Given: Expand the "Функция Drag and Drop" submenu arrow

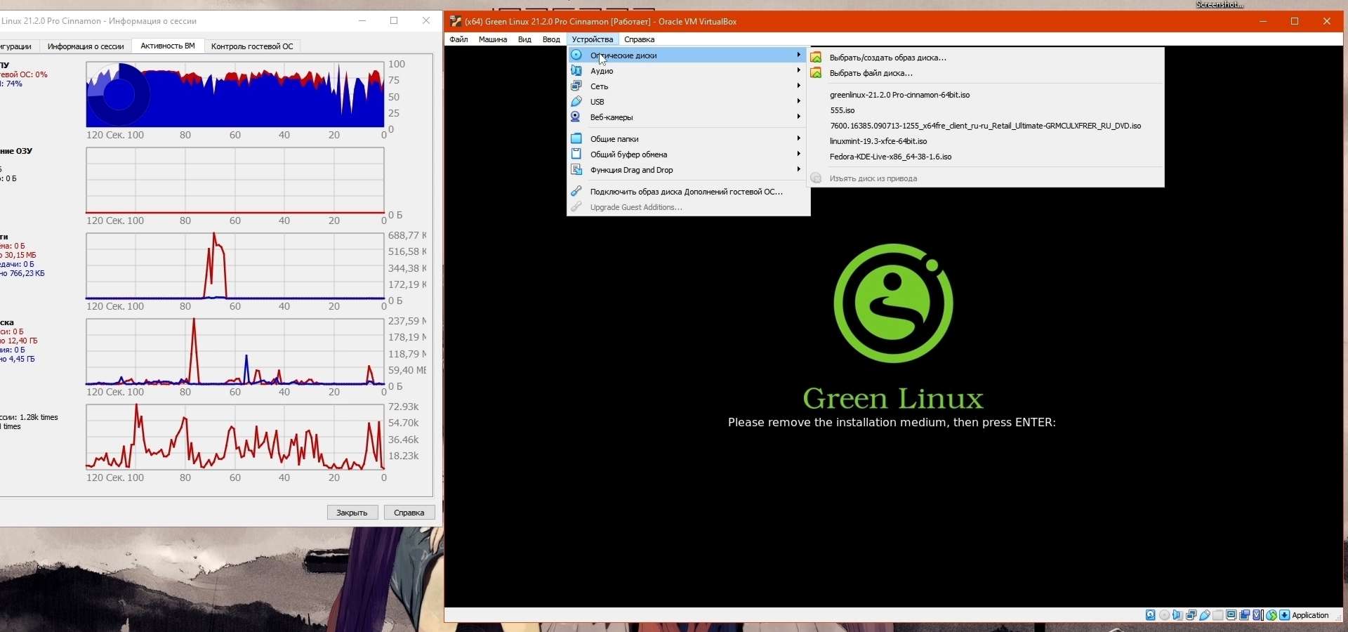Looking at the screenshot, I should coord(799,169).
